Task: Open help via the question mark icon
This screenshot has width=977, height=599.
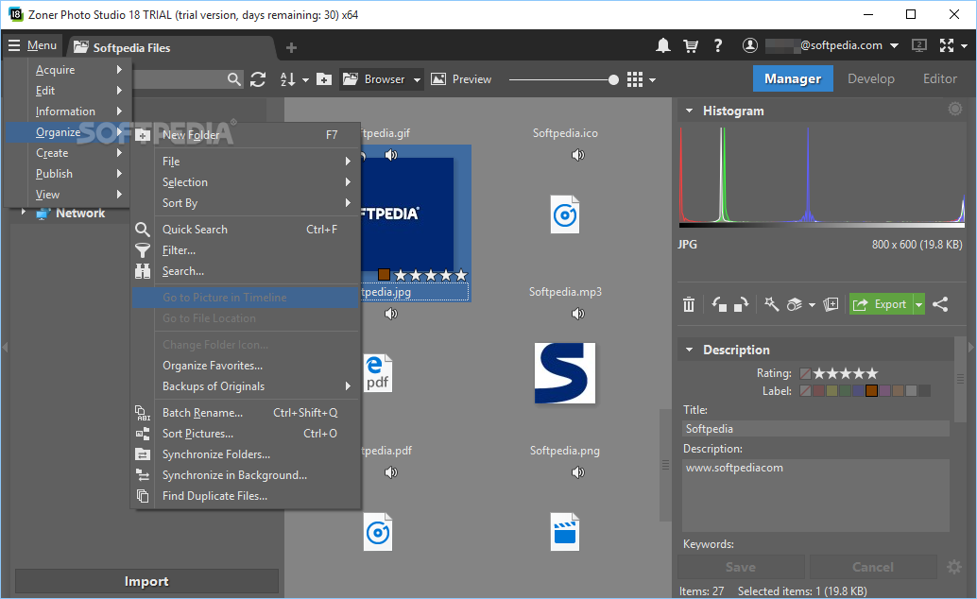Action: click(718, 45)
